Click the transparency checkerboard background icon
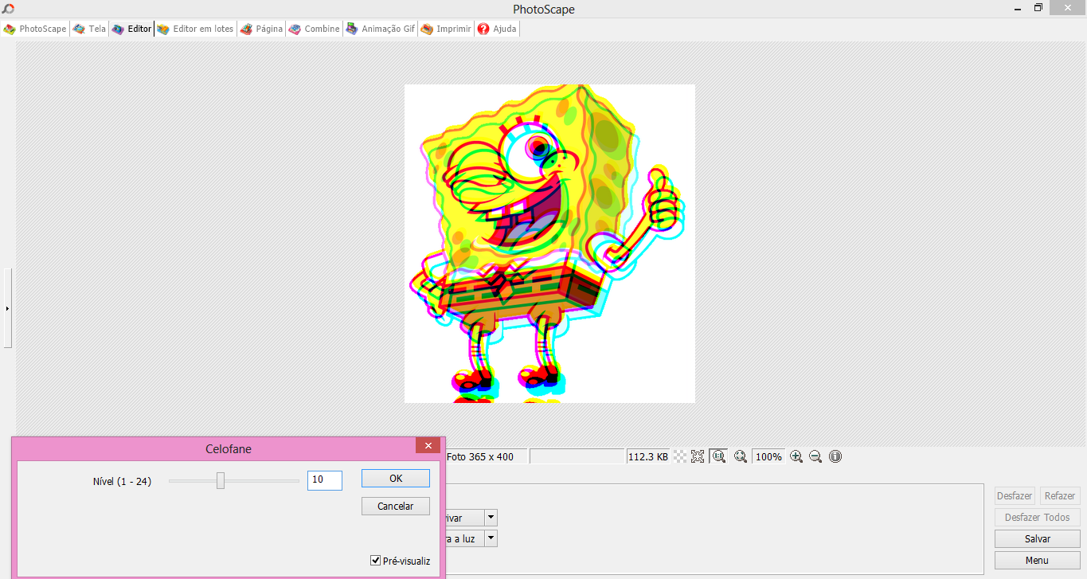 pos(680,456)
